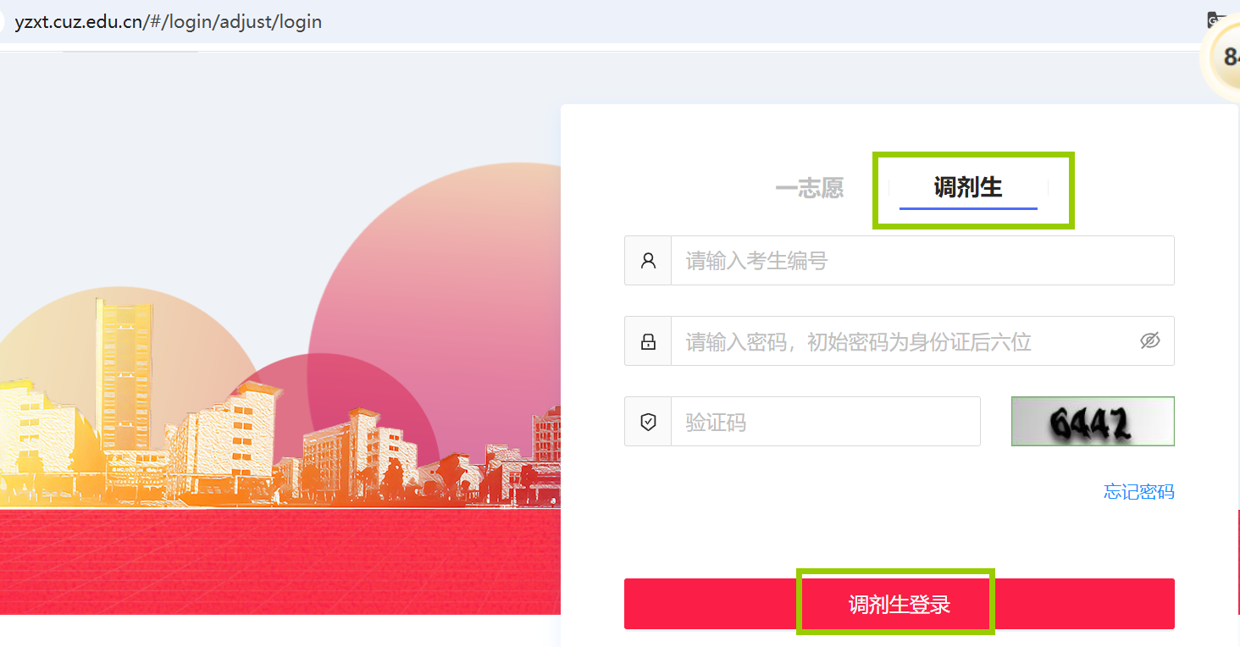Focus the 验证码 text box

coord(826,422)
